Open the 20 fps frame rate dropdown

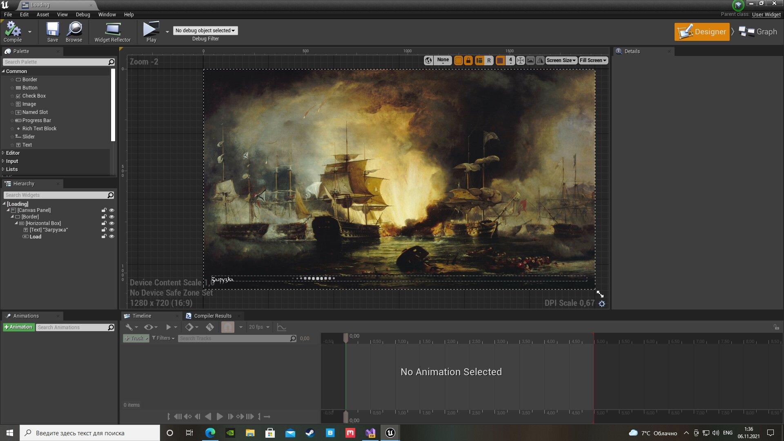tap(259, 327)
